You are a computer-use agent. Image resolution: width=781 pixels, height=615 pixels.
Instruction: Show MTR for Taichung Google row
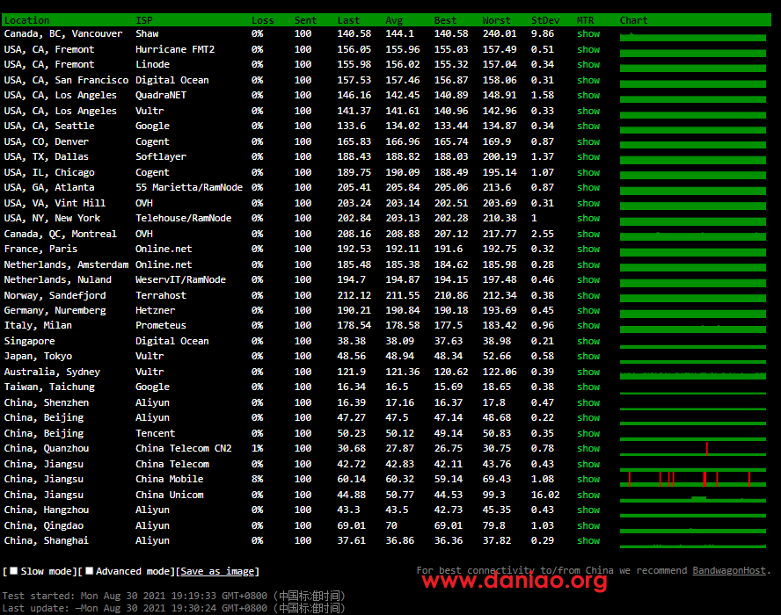coord(588,387)
